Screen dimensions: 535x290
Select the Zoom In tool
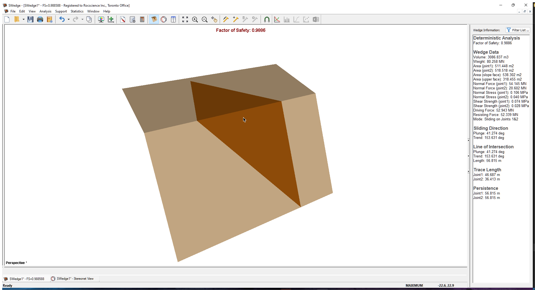195,19
